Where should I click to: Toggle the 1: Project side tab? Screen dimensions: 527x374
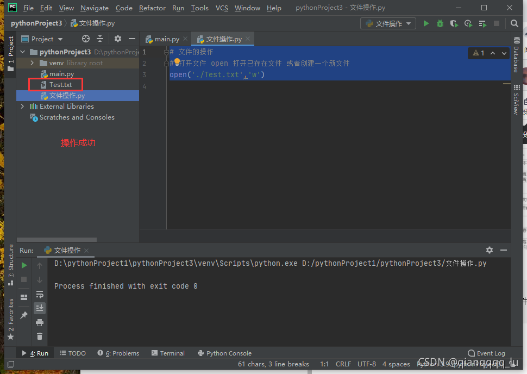point(11,54)
